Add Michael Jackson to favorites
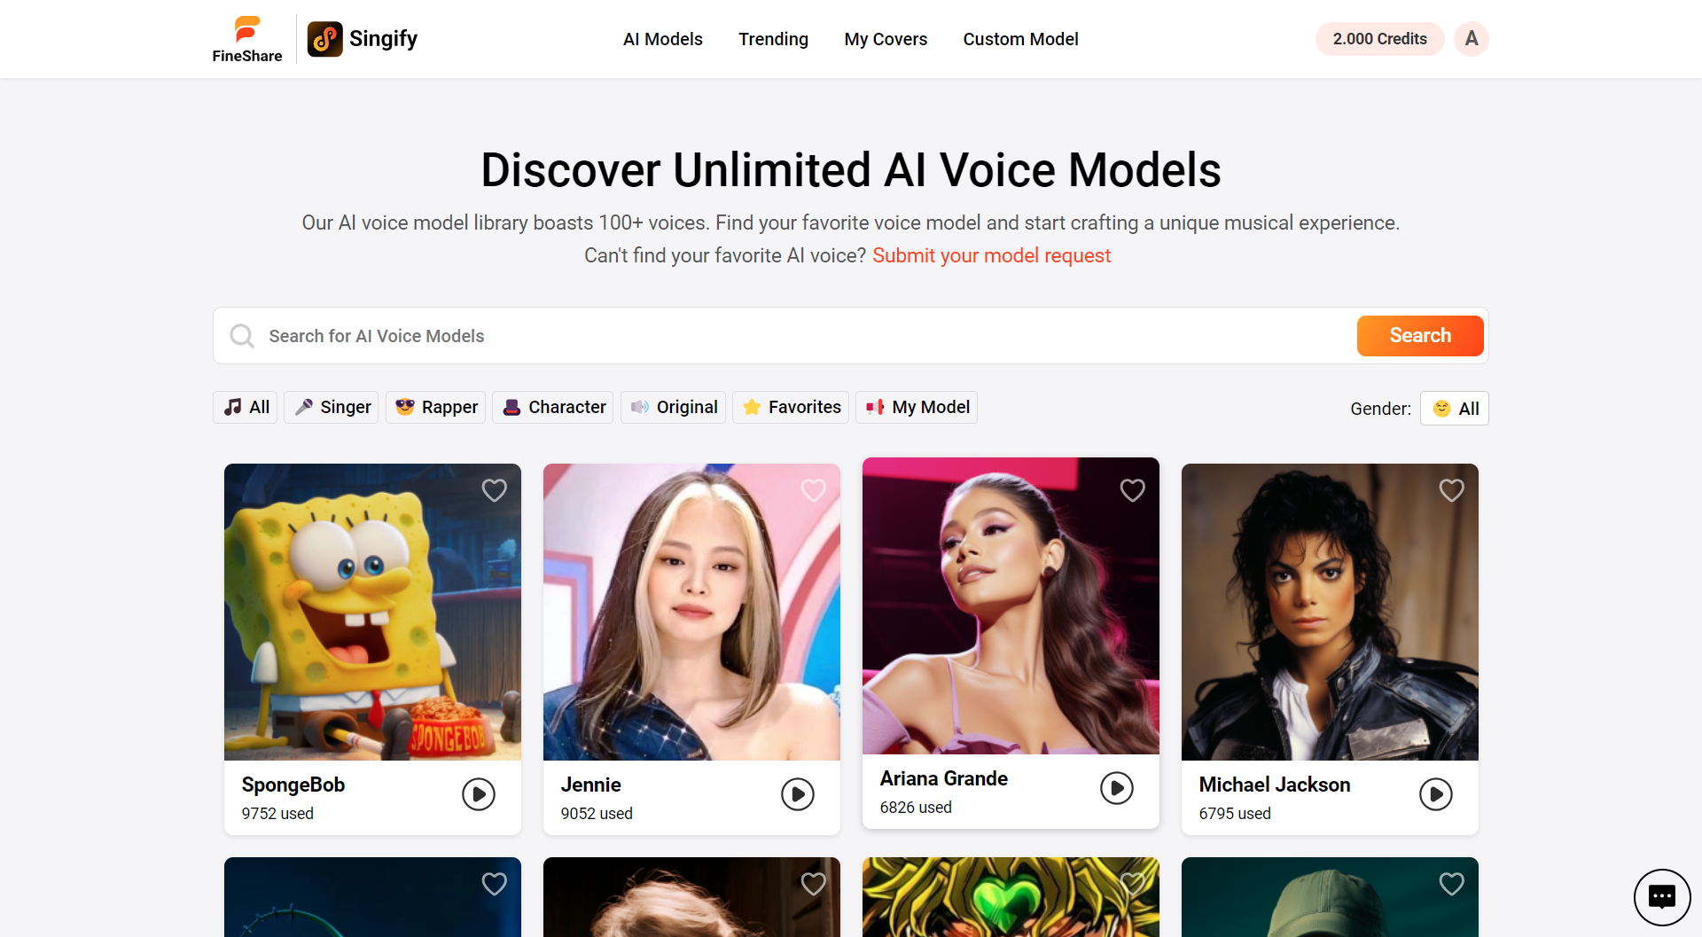The height and width of the screenshot is (937, 1702). coord(1452,490)
